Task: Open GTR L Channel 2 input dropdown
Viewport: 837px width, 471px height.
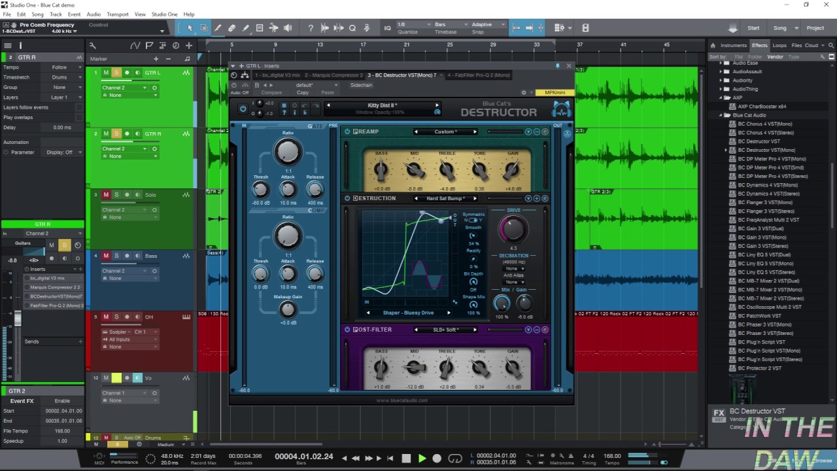Action: click(x=126, y=88)
